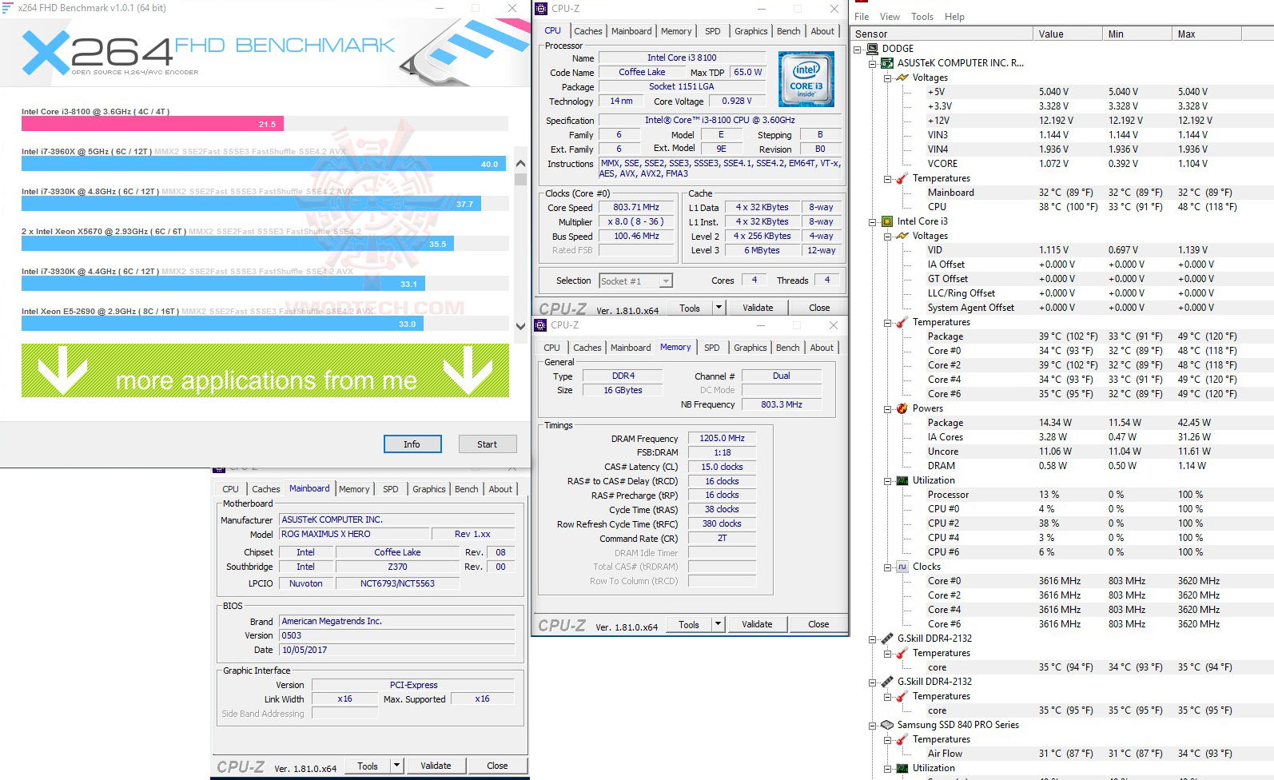Switch to Caches tab in CPU-Z Processor window

coord(588,31)
